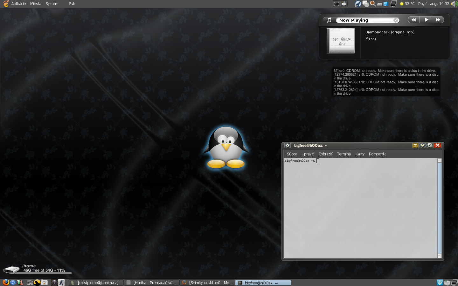458x286 pixels.
Task: Click the yellow shade button on terminal titlebar
Action: [415, 145]
